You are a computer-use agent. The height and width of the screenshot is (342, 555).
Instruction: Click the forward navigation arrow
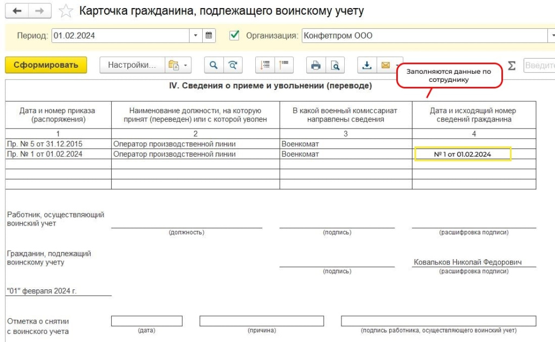point(40,11)
